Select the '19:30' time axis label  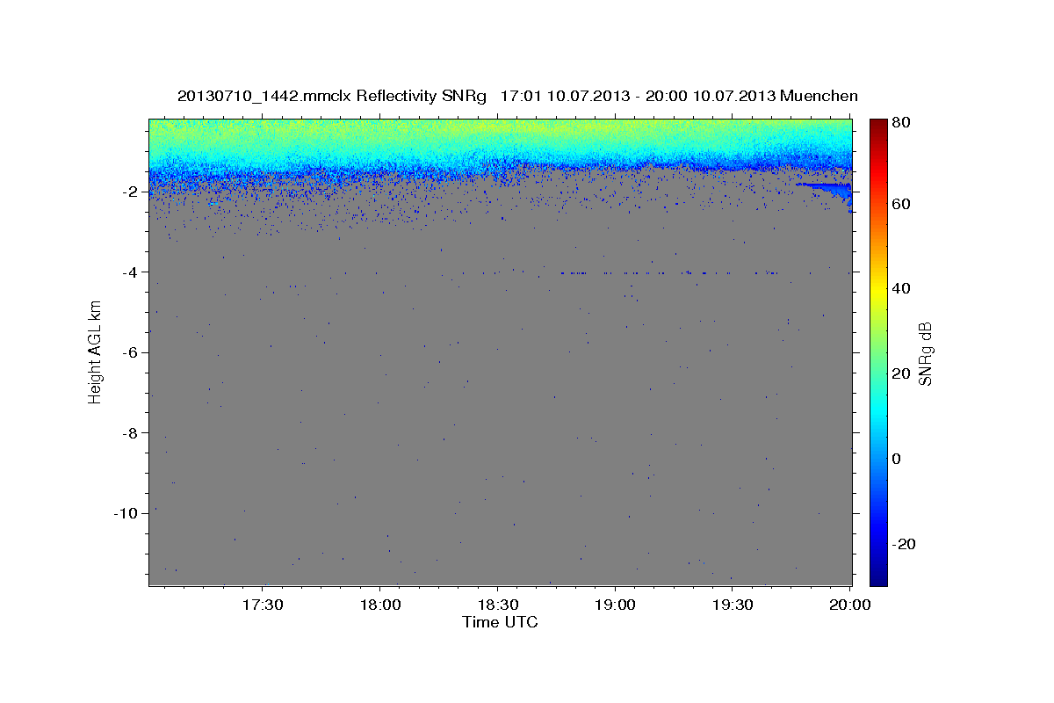pos(733,606)
